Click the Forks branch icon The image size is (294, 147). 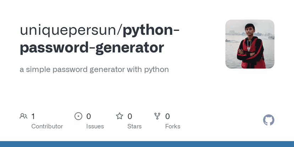click(157, 116)
